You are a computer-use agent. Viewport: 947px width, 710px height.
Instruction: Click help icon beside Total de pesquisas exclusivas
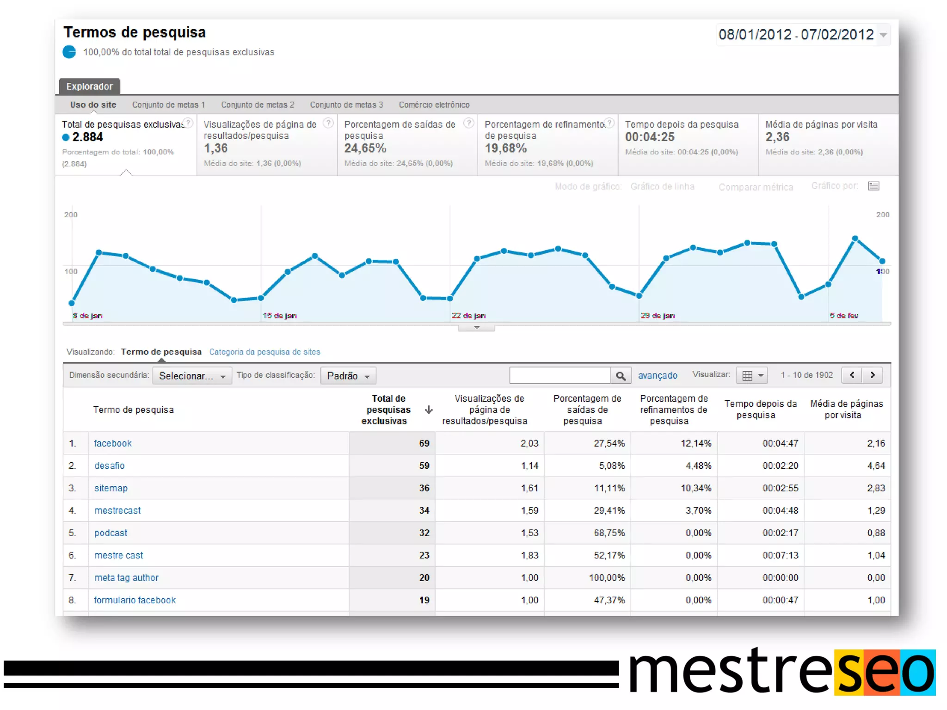[188, 123]
